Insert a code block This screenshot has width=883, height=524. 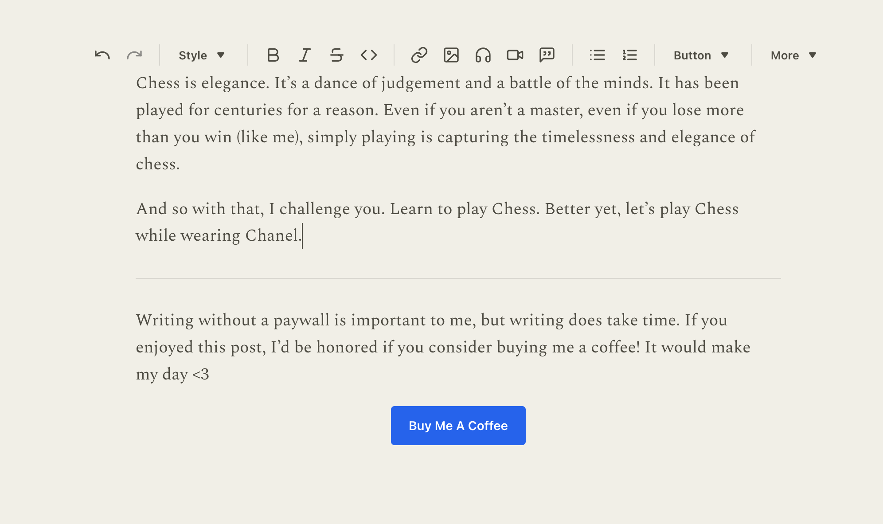[369, 55]
